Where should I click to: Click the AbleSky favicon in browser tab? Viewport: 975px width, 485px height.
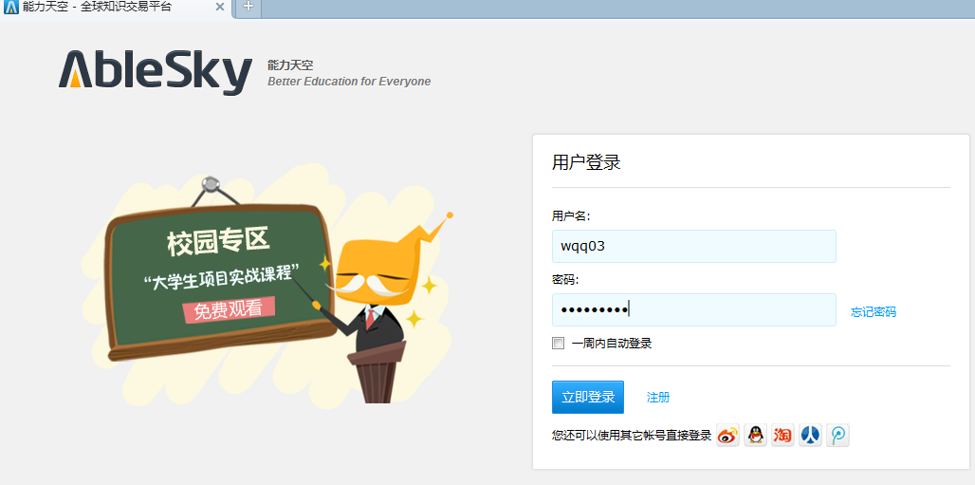10,8
